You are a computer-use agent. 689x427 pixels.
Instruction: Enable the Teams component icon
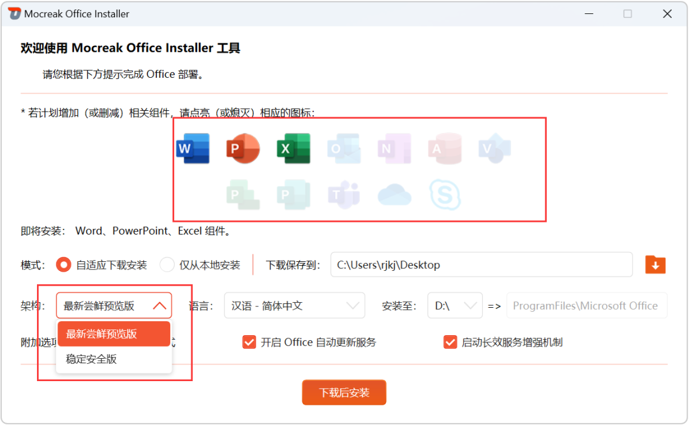click(x=344, y=194)
